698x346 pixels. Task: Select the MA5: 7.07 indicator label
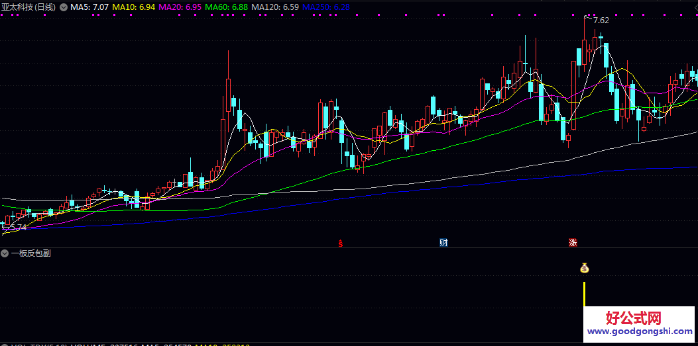click(89, 7)
